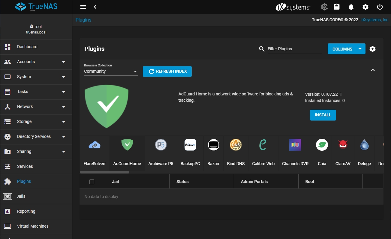
Task: Collapse the plugin browser panel chevron
Action: (373, 70)
